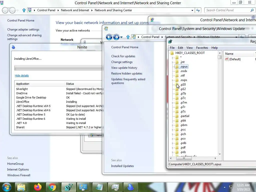Select the .osdx registry key
The image size is (256, 192).
coord(183,71)
